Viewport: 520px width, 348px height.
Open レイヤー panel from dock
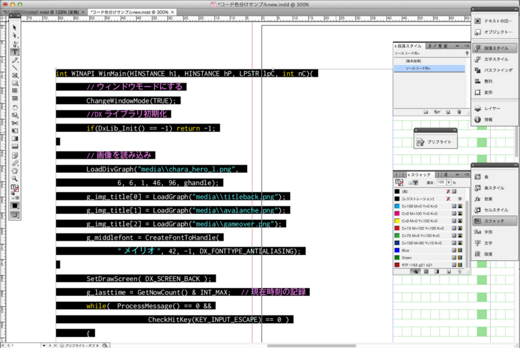click(495, 109)
